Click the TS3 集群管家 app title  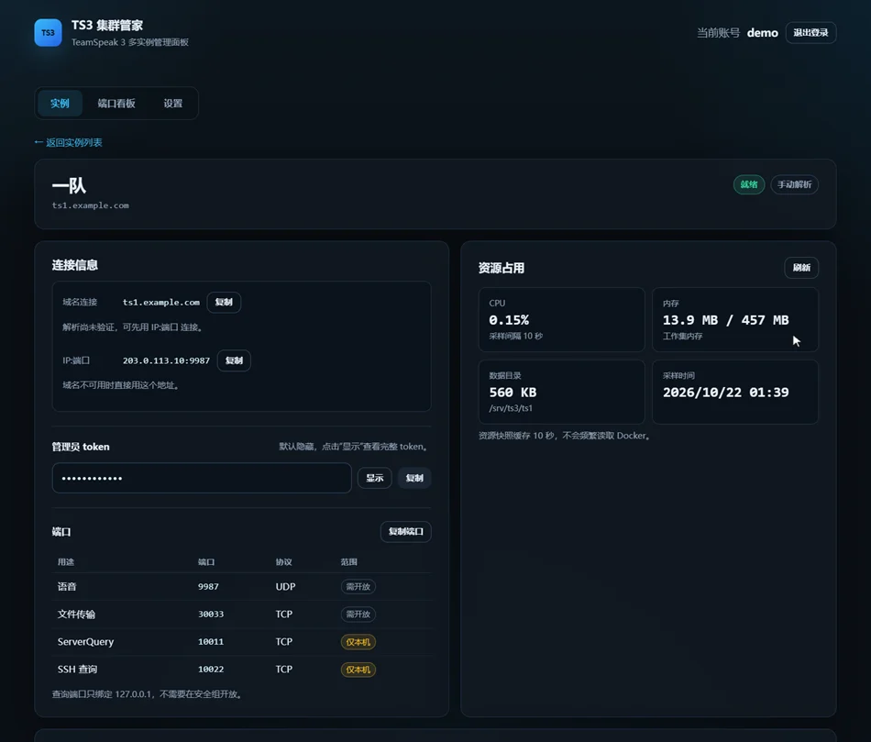coord(107,26)
